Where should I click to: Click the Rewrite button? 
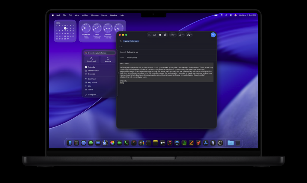108,60
